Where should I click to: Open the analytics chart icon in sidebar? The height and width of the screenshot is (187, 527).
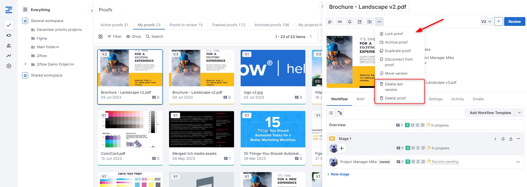click(x=9, y=56)
